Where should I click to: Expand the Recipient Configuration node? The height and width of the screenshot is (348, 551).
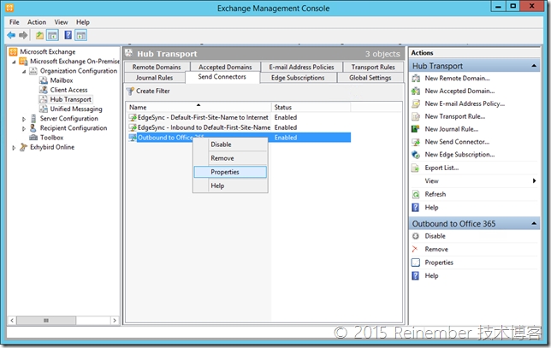coord(24,128)
